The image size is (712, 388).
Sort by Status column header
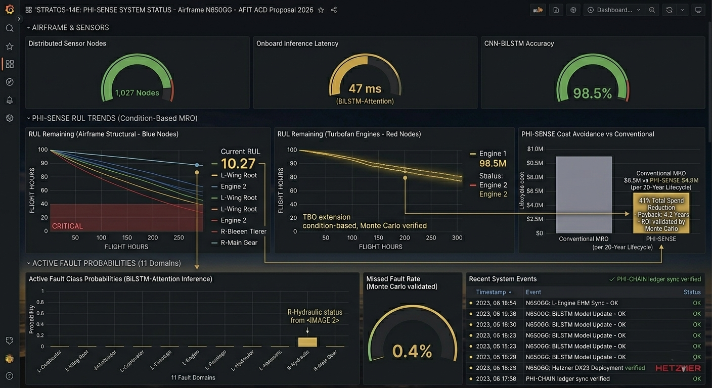[x=692, y=292]
